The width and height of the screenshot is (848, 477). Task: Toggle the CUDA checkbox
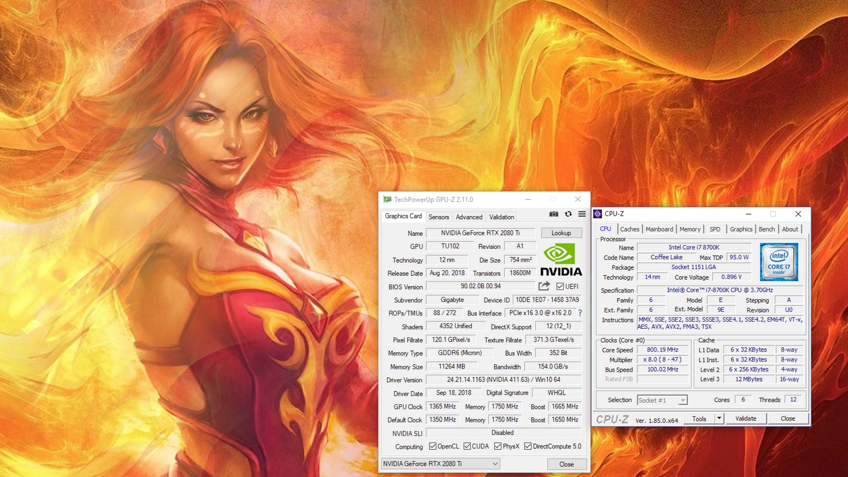click(x=467, y=446)
